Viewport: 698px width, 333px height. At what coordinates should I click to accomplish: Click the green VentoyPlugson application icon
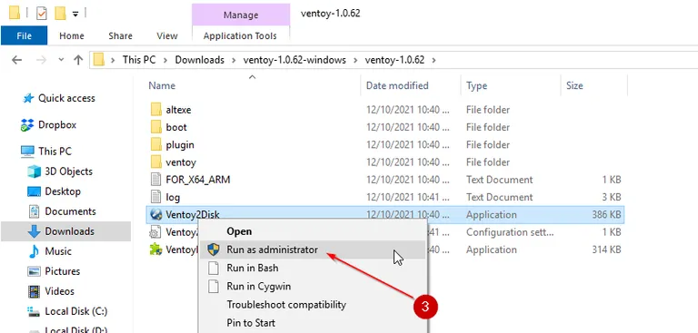tap(155, 250)
